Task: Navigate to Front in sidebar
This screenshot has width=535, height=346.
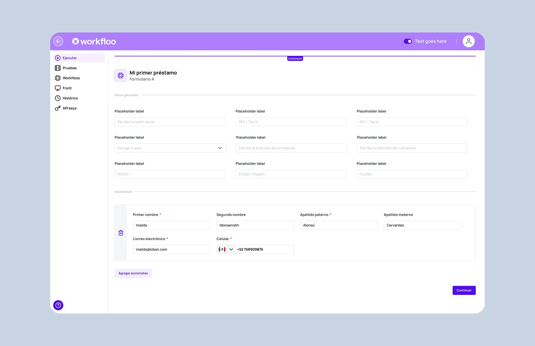Action: click(x=67, y=88)
